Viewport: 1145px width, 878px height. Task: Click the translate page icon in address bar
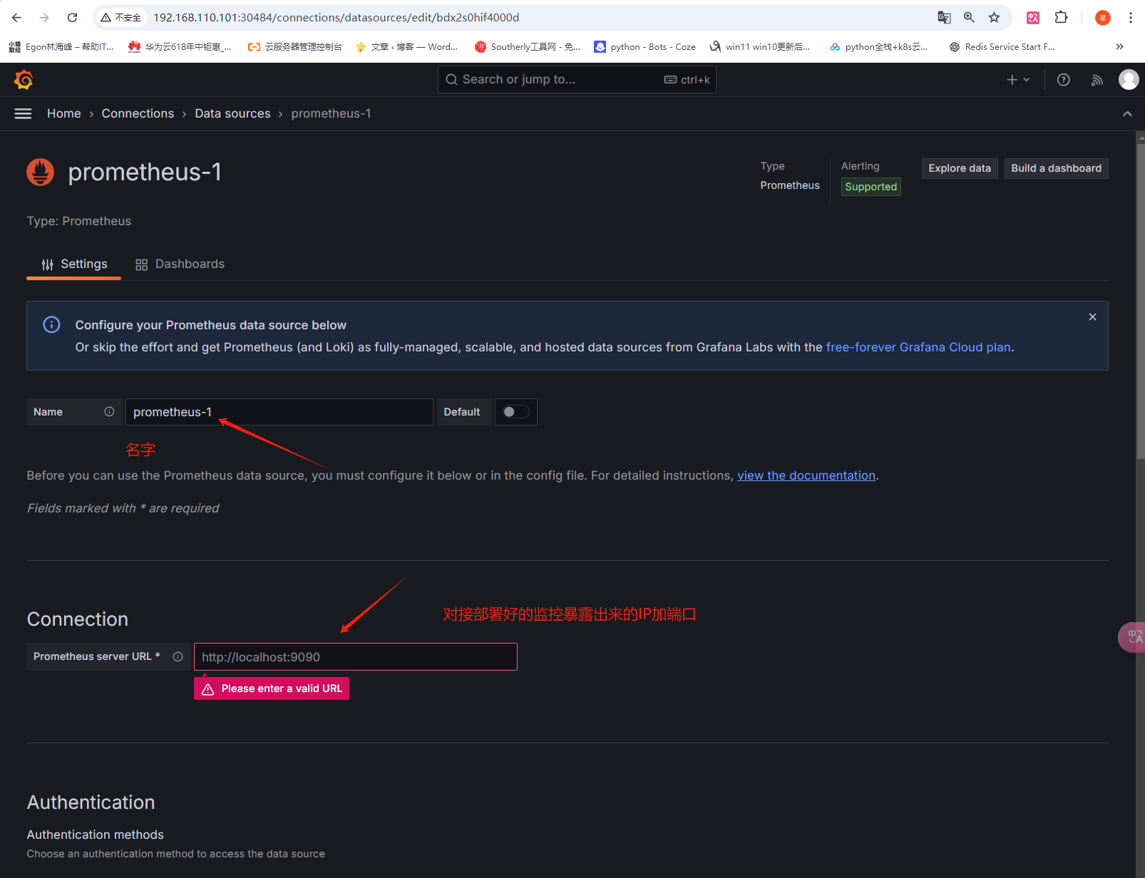(x=944, y=17)
